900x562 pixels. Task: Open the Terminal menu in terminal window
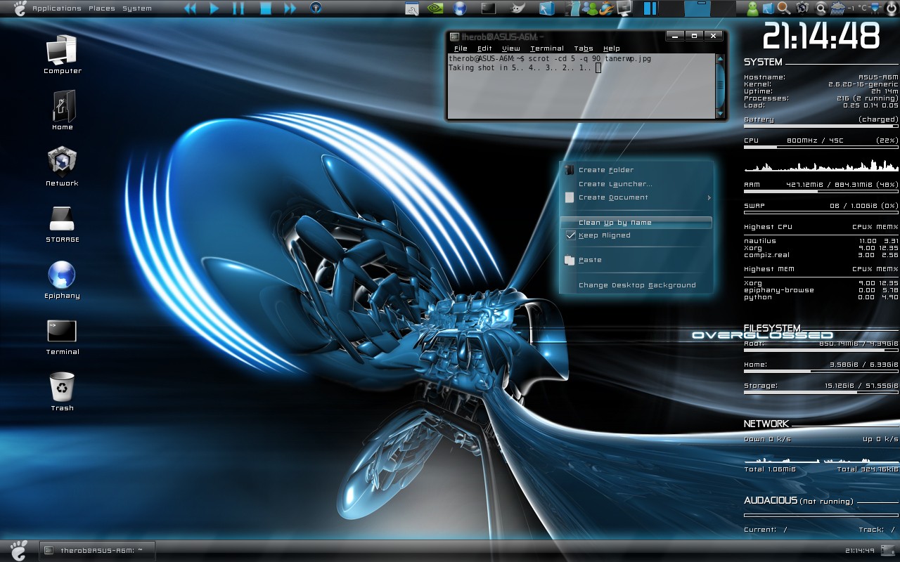click(x=547, y=48)
